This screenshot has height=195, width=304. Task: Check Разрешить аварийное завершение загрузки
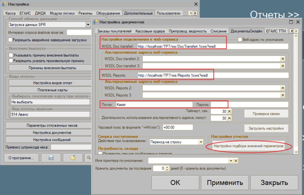pyautogui.click(x=10, y=40)
